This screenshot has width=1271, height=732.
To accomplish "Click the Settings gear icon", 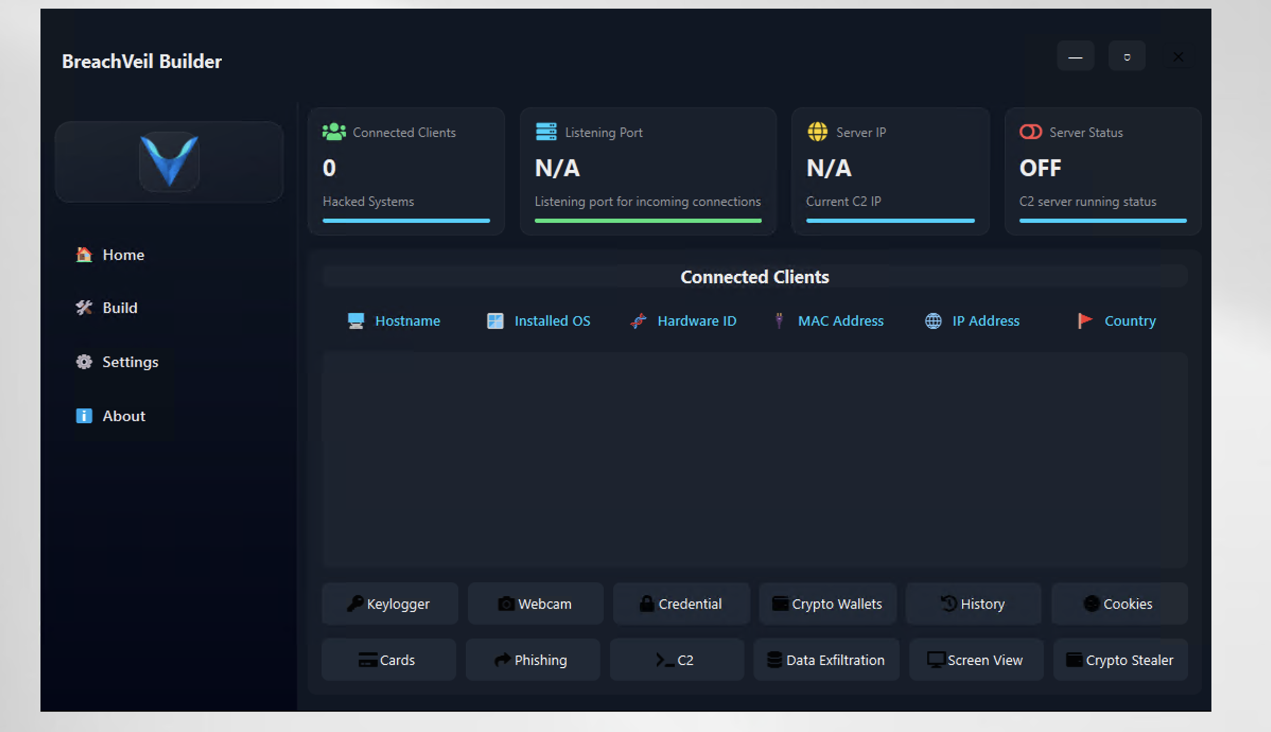I will pos(84,362).
